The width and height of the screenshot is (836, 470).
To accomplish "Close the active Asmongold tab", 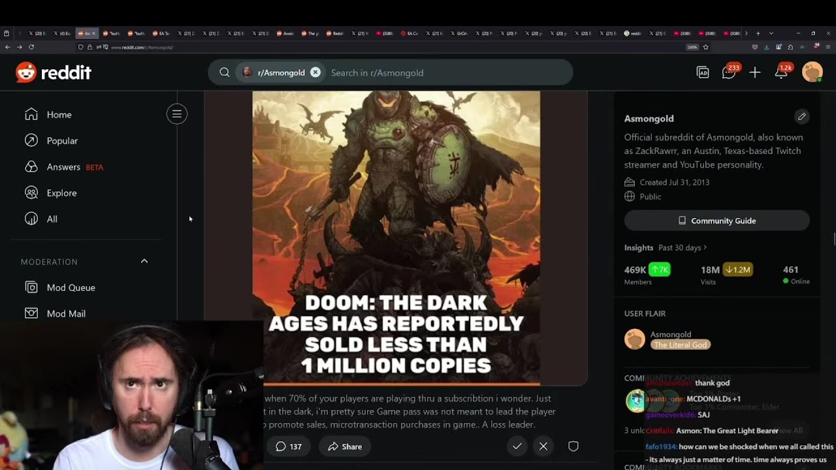I will pos(93,33).
